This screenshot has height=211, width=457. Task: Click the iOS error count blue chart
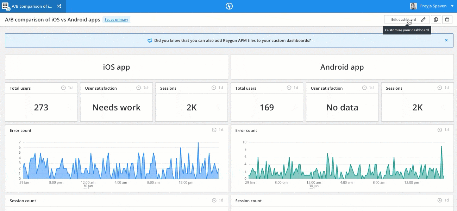[x=120, y=161]
